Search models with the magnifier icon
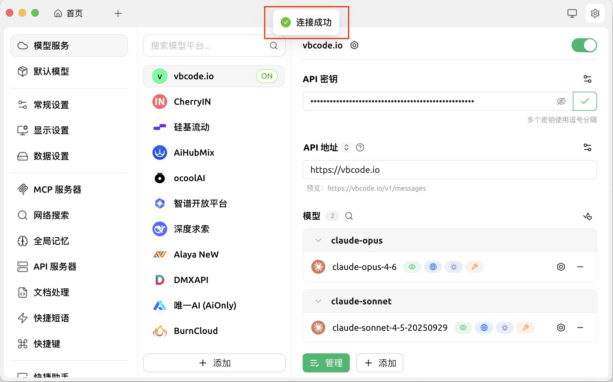The height and width of the screenshot is (382, 613). (349, 216)
